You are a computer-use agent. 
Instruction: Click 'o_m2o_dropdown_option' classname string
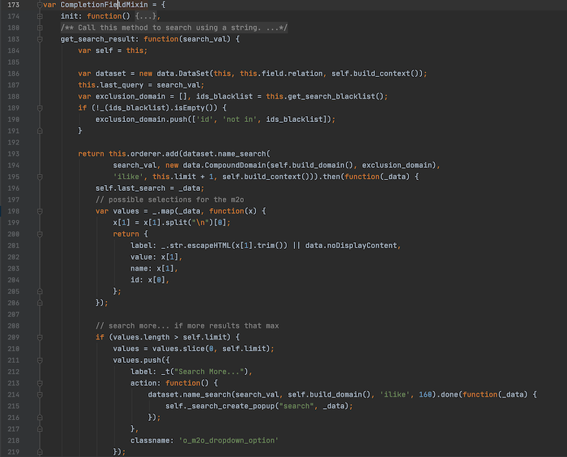coord(229,441)
